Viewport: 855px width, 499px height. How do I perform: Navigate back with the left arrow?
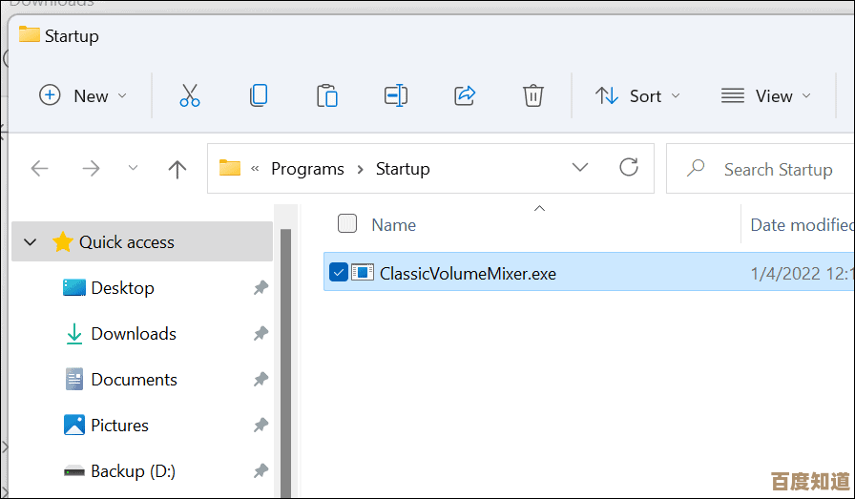[x=40, y=169]
